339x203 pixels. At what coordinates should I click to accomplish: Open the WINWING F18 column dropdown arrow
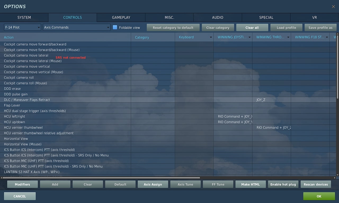click(327, 37)
